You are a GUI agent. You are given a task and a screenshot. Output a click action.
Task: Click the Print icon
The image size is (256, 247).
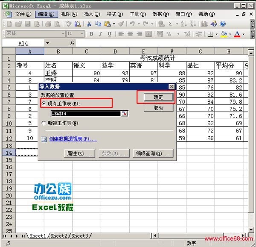coord(48,24)
